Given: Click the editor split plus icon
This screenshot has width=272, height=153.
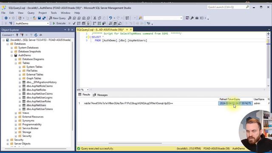Looking at the screenshot, I should 268,34.
